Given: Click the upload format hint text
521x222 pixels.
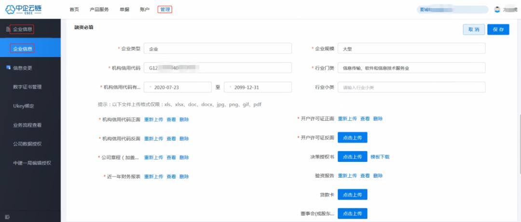Looking at the screenshot, I should tap(179, 104).
